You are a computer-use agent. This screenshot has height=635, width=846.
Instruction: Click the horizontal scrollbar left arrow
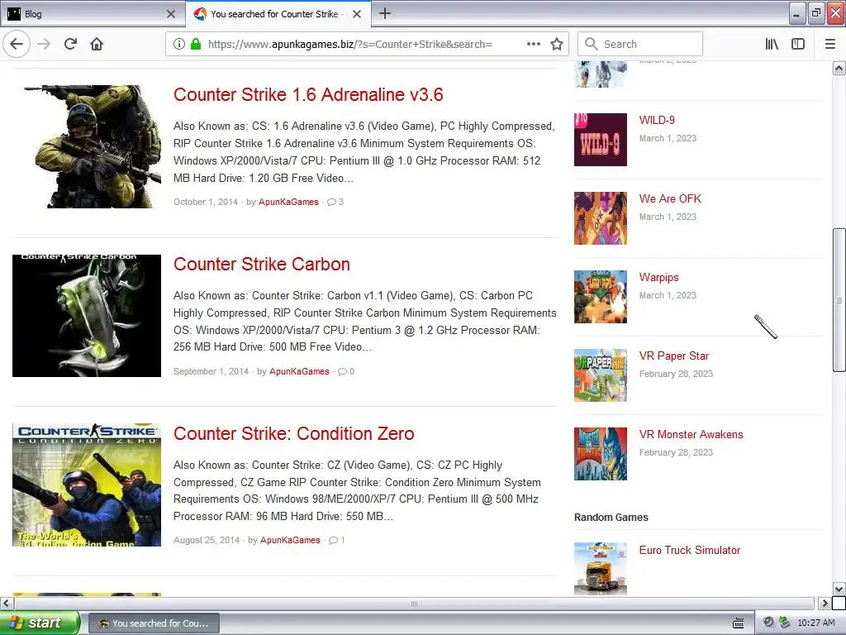6,603
